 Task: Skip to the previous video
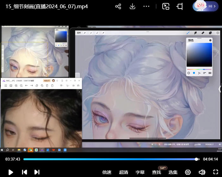(x=24, y=172)
